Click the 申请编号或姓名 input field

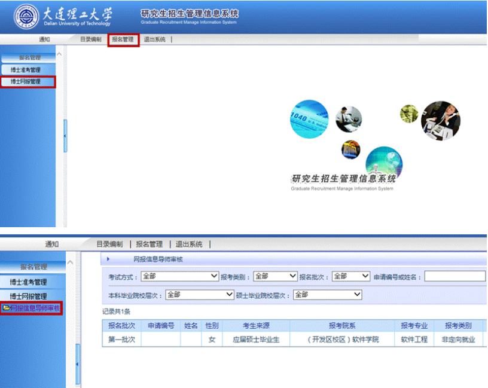[x=455, y=276]
